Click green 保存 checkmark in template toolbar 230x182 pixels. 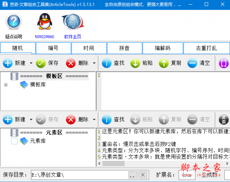41,63
